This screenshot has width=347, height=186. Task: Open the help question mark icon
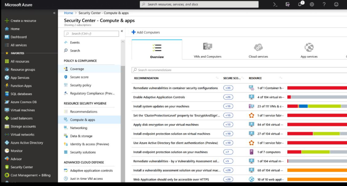click(x=324, y=4)
